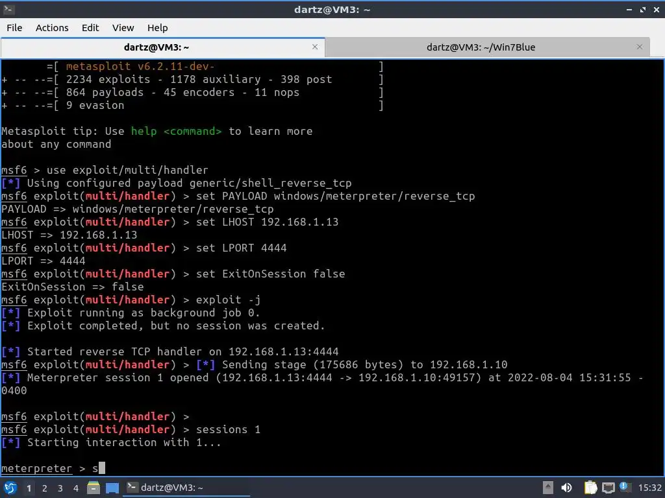Viewport: 665px width, 498px height.
Task: Close the dartz@VM3: ~ tab
Action: coord(315,47)
